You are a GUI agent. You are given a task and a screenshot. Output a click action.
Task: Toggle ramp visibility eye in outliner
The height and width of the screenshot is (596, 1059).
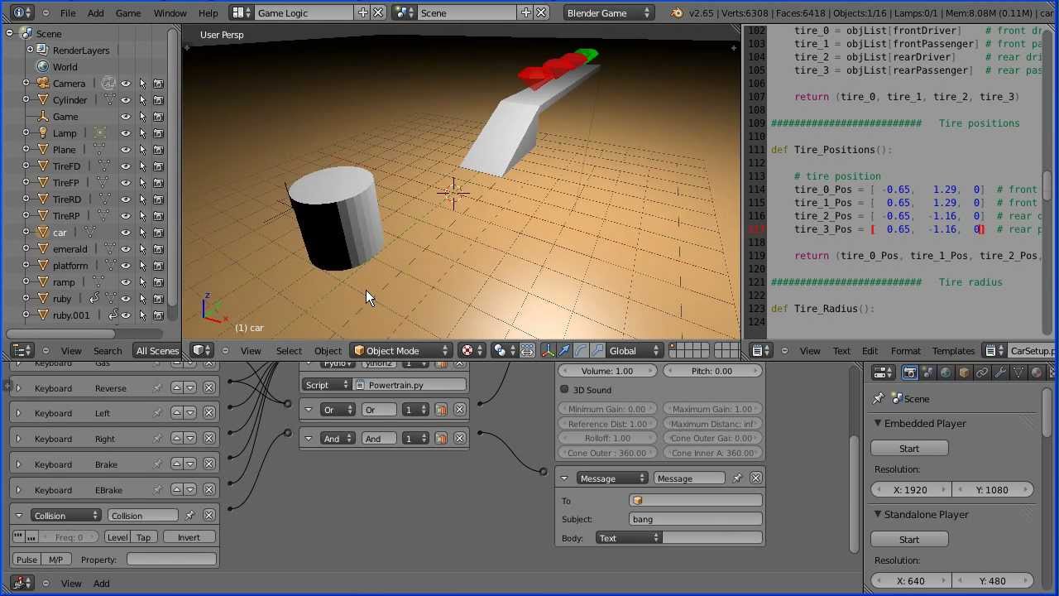pyautogui.click(x=126, y=281)
